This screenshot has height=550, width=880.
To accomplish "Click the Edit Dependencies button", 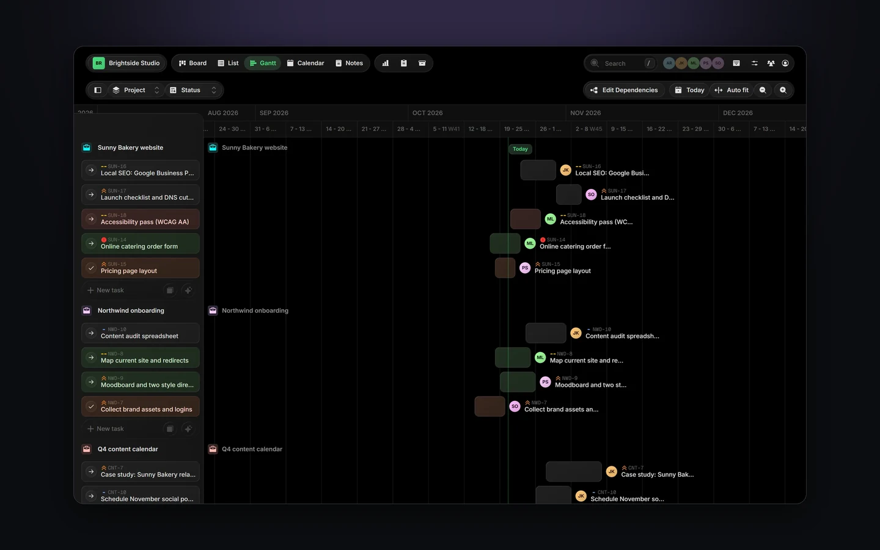I will point(624,90).
